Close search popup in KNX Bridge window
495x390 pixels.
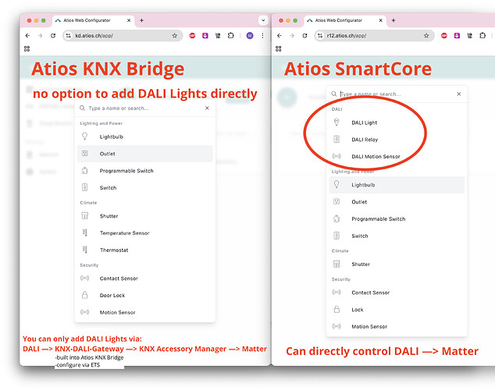pos(207,108)
